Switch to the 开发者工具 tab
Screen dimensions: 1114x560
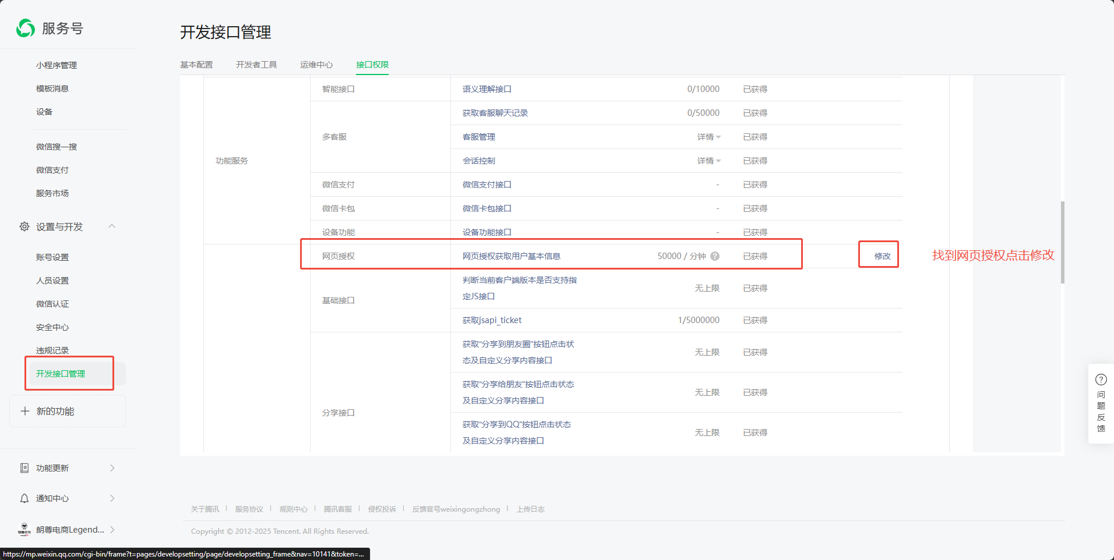click(x=256, y=65)
